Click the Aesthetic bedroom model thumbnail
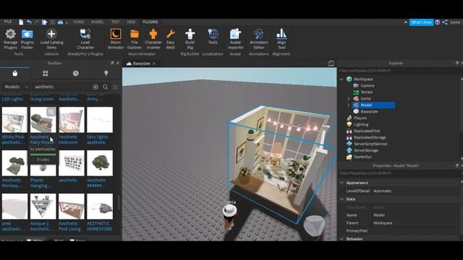 coord(72,120)
